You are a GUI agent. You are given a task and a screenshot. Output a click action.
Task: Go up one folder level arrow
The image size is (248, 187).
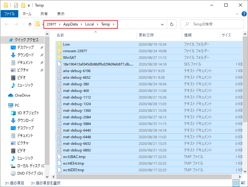(x=30, y=24)
